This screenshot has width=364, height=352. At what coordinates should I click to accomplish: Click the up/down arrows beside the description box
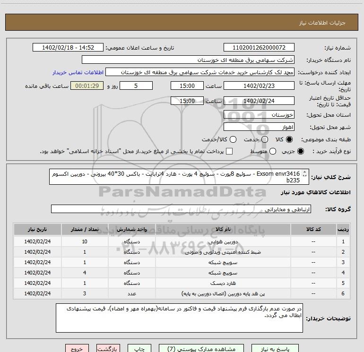304,175
